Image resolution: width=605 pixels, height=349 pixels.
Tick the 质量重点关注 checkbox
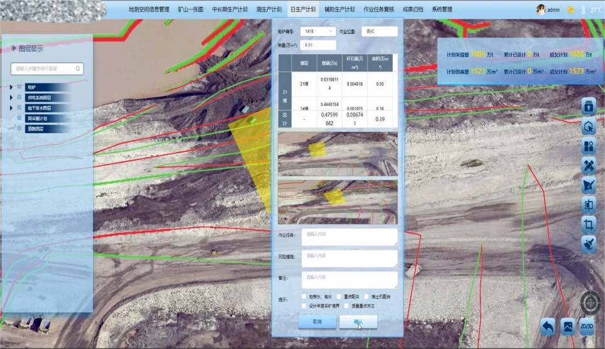click(346, 306)
